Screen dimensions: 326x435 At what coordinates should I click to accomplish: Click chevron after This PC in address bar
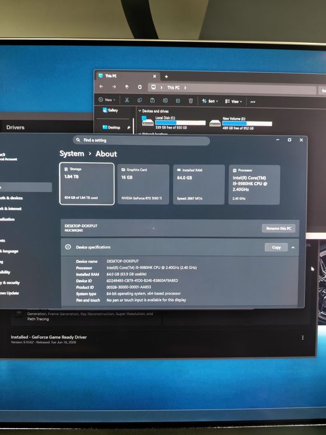click(x=185, y=88)
